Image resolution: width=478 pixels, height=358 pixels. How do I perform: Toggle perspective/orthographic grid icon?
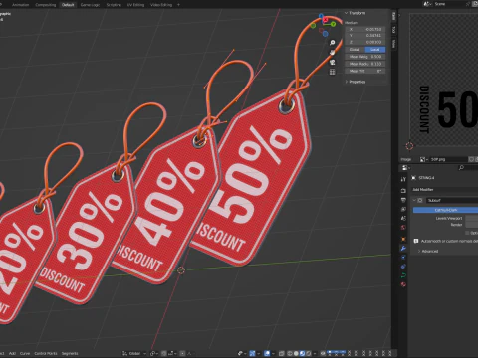[332, 72]
